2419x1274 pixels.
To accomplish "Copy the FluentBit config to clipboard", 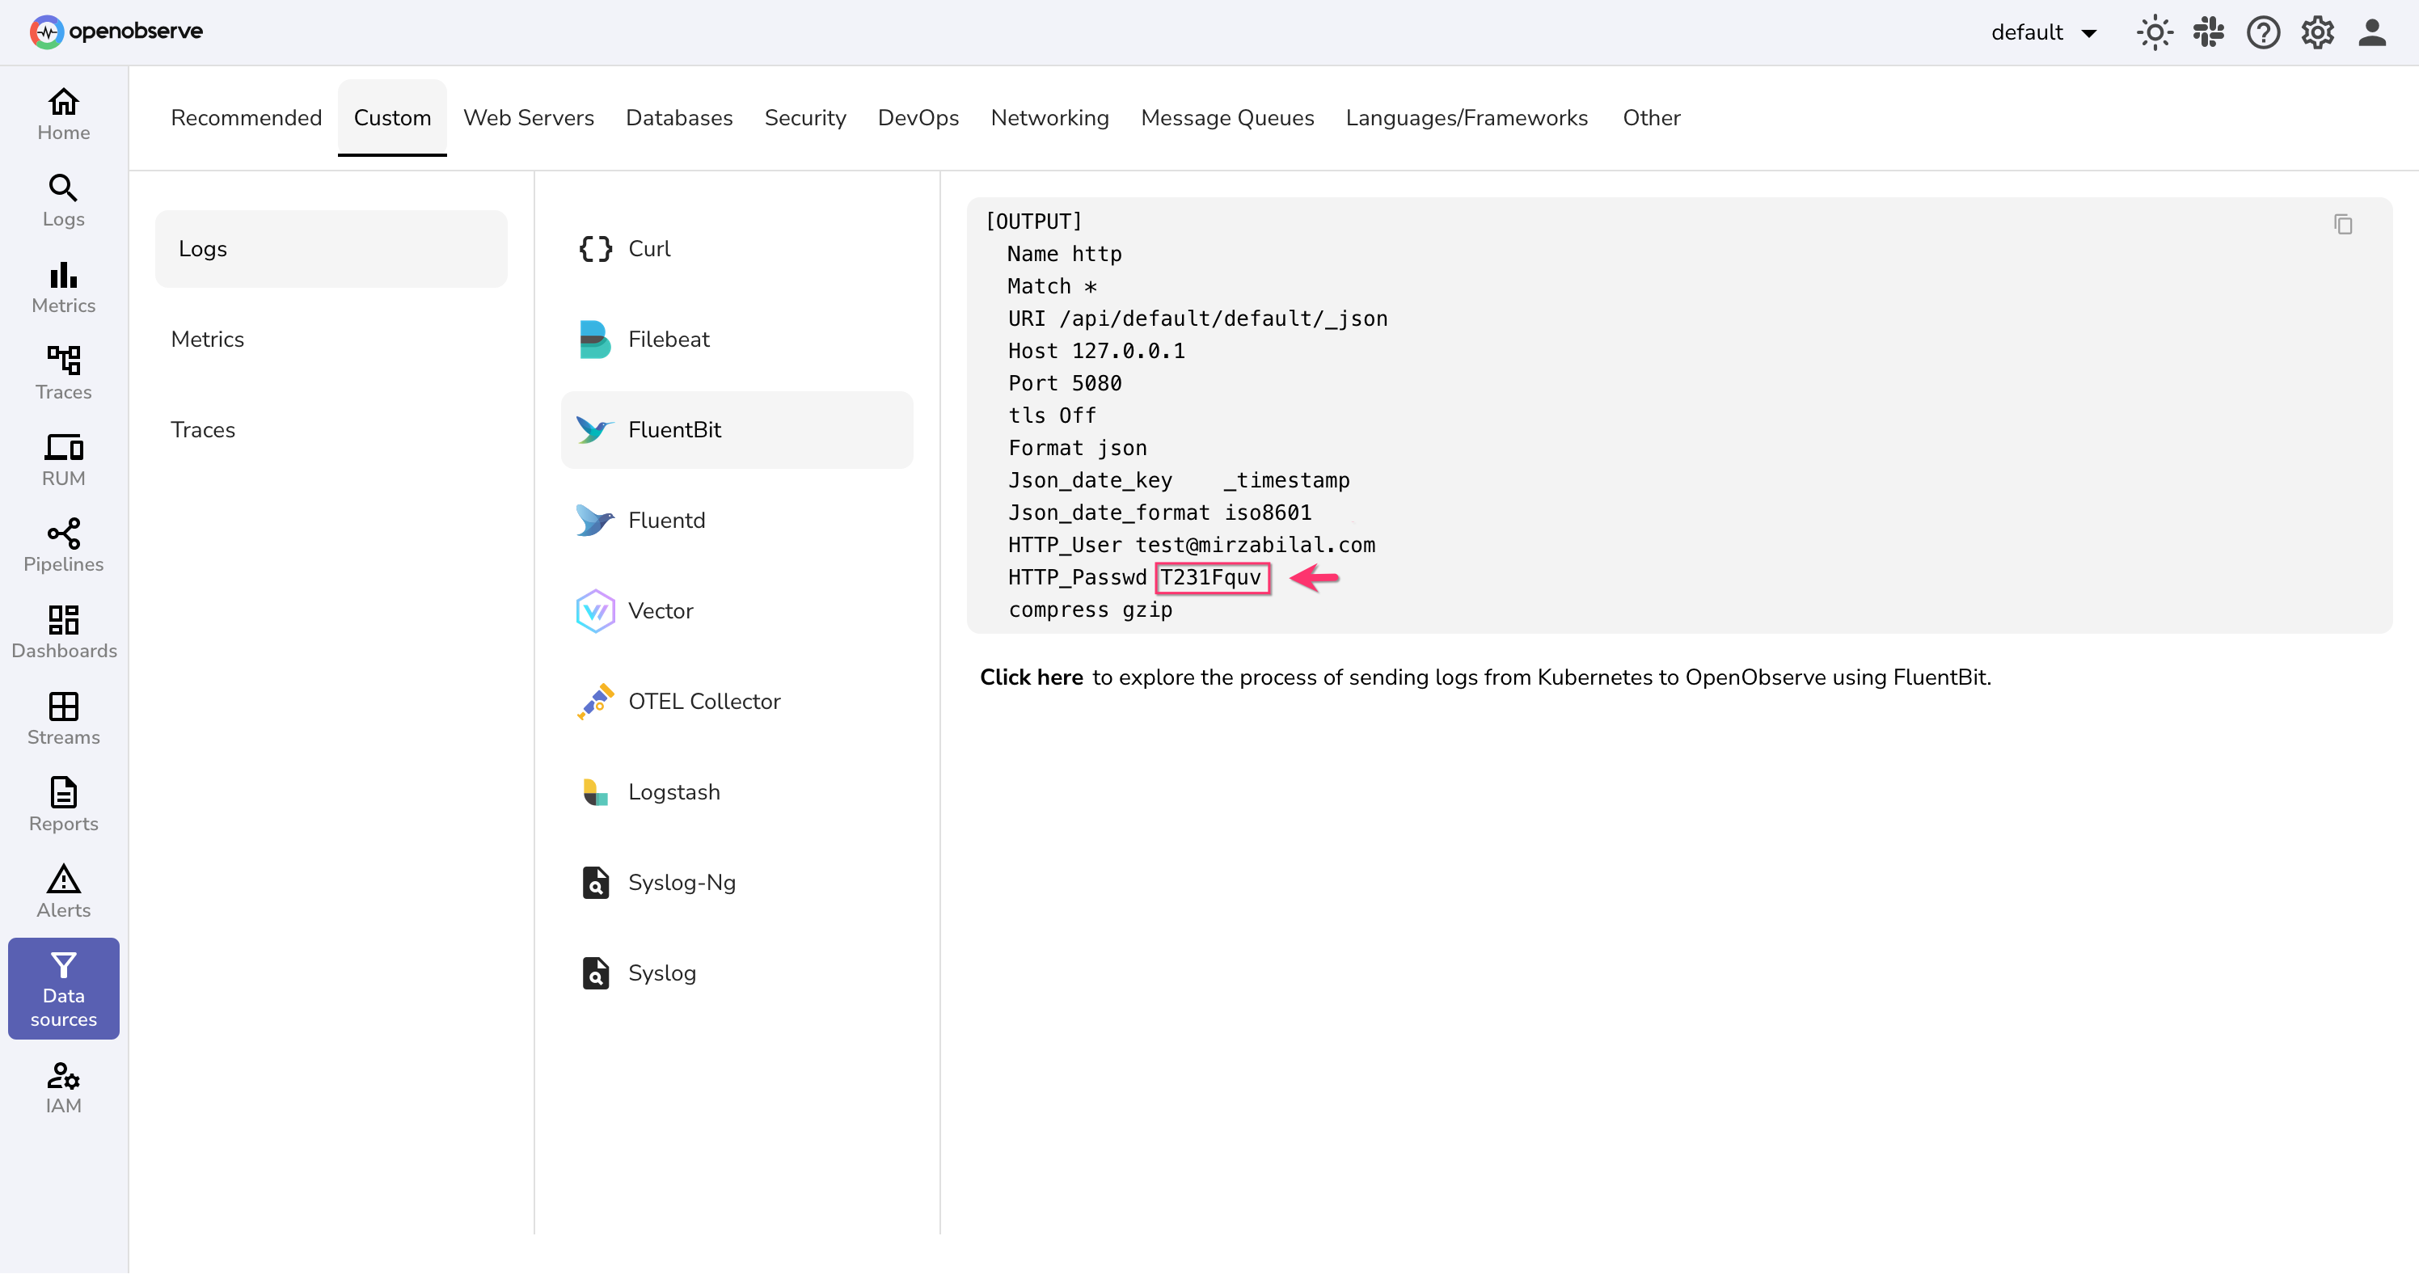I will (x=2343, y=225).
